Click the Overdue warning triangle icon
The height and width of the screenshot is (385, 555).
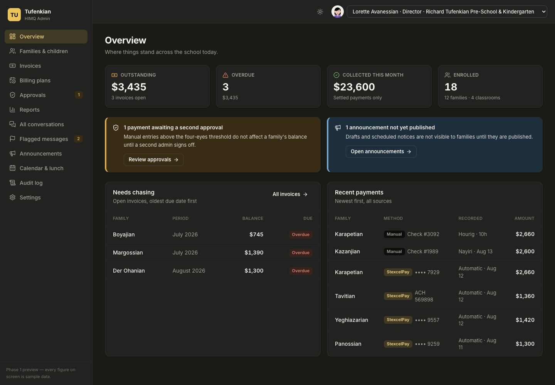pyautogui.click(x=225, y=75)
